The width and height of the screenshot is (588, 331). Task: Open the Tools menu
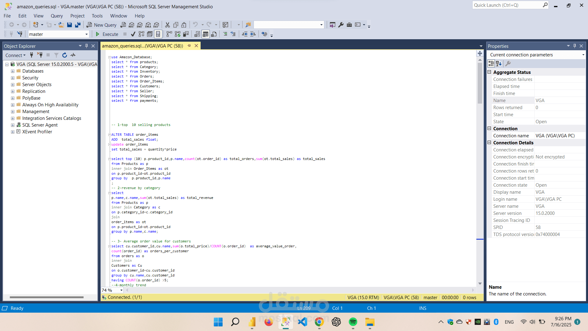(97, 16)
